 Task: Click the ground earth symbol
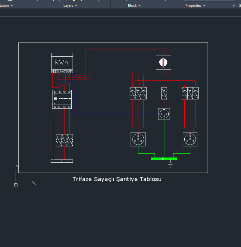pos(170,164)
